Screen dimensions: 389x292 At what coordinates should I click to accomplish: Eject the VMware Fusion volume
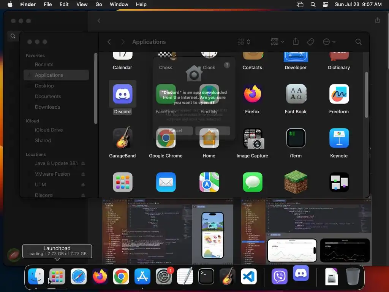[x=83, y=174]
